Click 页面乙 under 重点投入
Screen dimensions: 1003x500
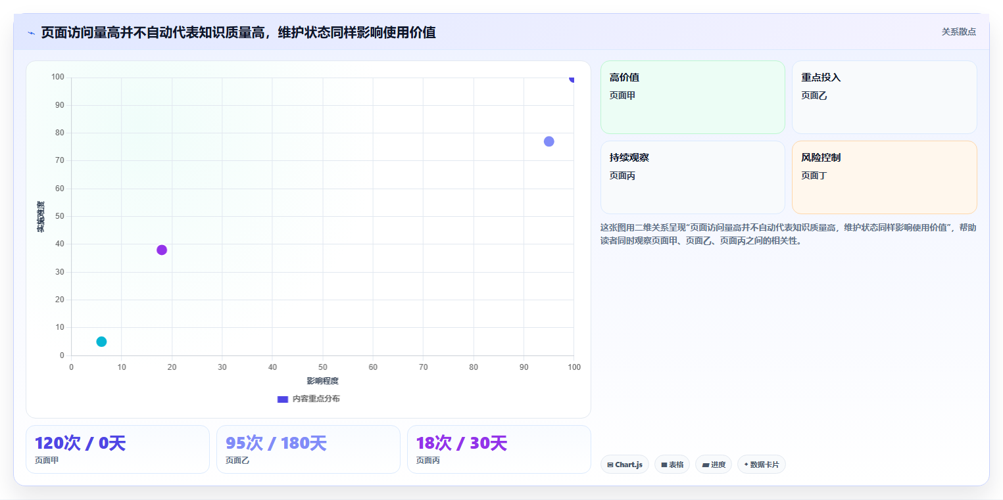pyautogui.click(x=814, y=95)
